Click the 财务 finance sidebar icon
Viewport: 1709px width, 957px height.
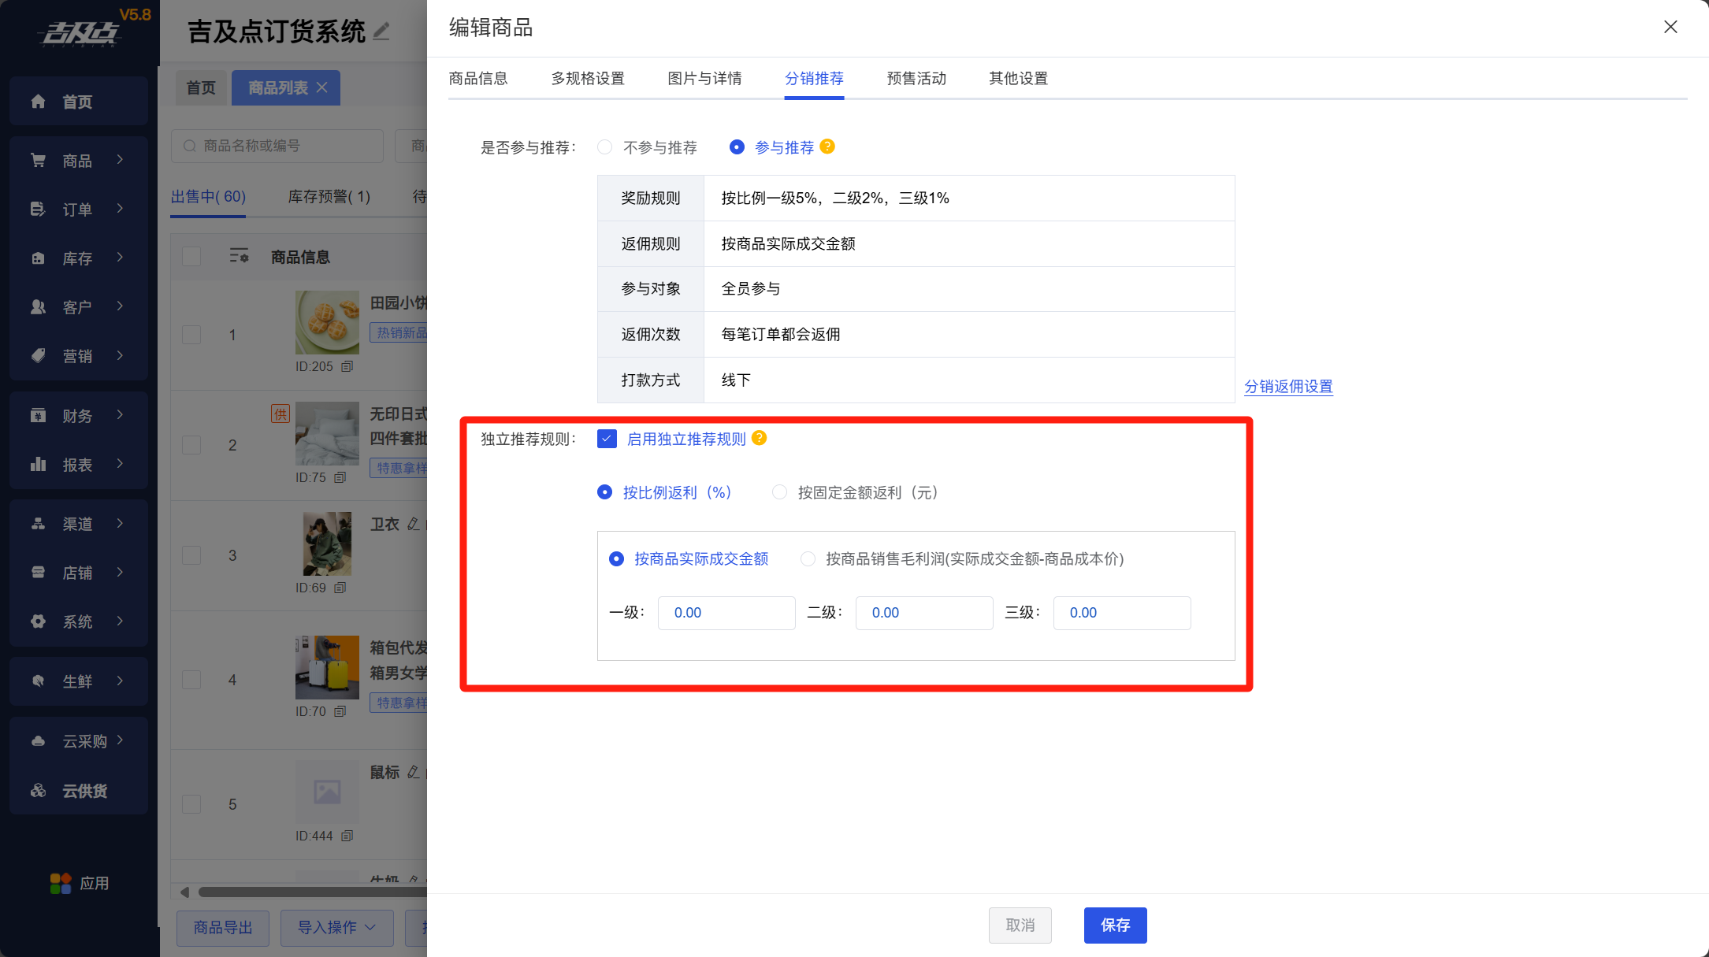point(38,416)
